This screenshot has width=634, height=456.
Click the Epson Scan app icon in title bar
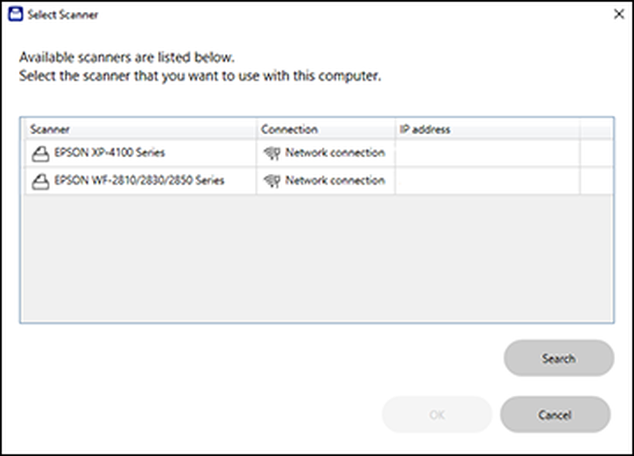point(15,14)
